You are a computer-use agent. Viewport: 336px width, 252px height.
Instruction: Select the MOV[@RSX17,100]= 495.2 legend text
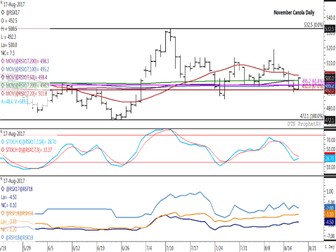(27, 69)
